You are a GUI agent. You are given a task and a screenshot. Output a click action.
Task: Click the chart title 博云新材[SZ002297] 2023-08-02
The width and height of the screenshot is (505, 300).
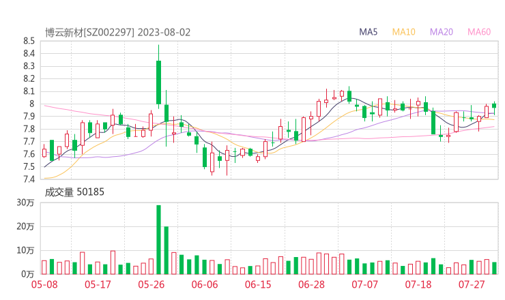[x=117, y=33]
